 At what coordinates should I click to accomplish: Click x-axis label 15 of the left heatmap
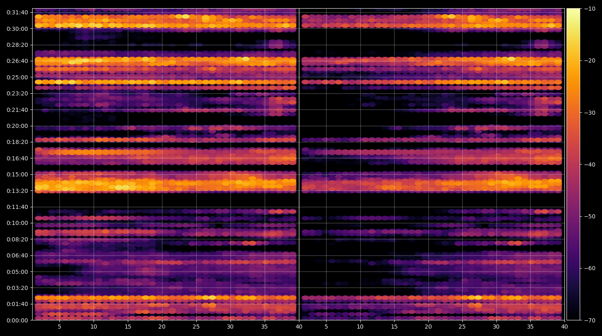tap(128, 327)
